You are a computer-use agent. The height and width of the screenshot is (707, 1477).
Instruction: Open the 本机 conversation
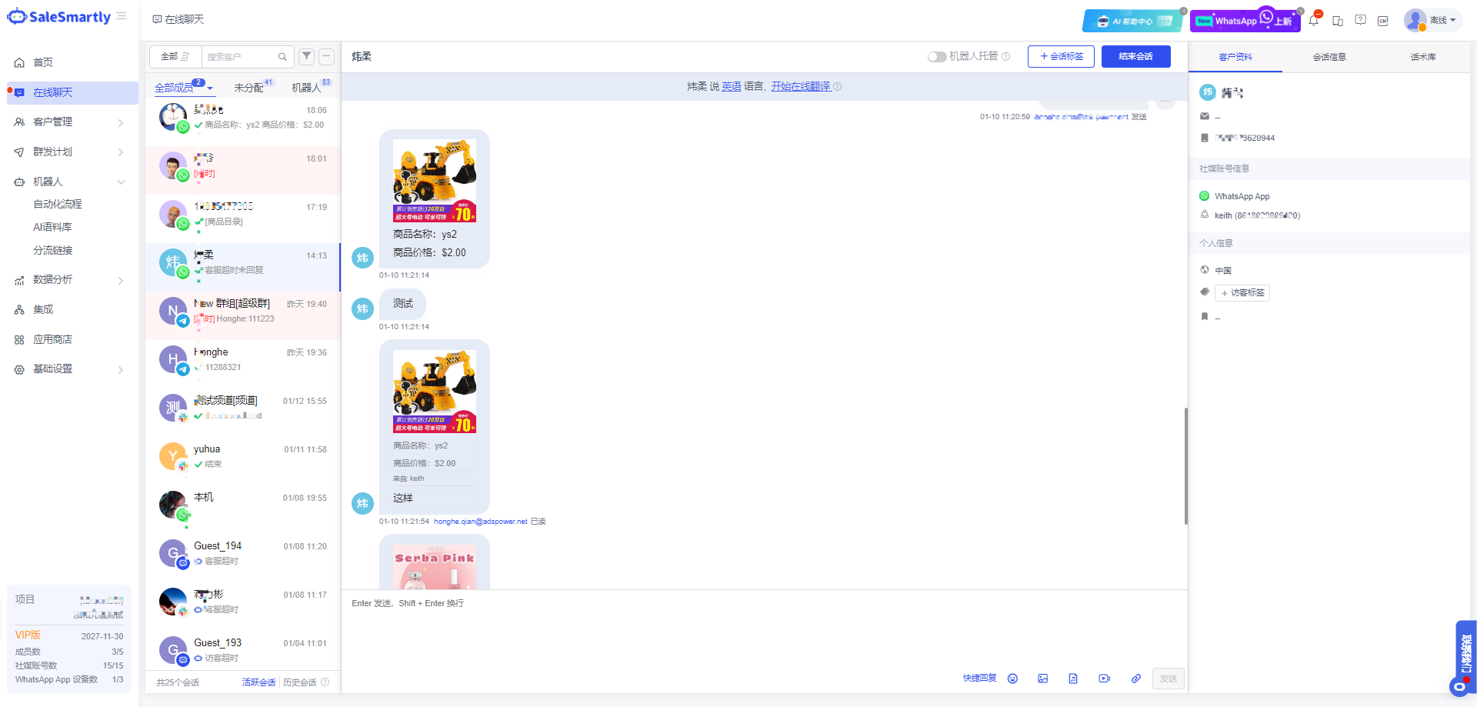(x=243, y=505)
